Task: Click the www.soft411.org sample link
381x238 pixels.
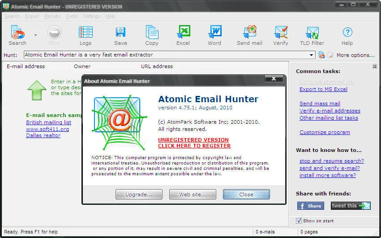Action: [x=47, y=129]
